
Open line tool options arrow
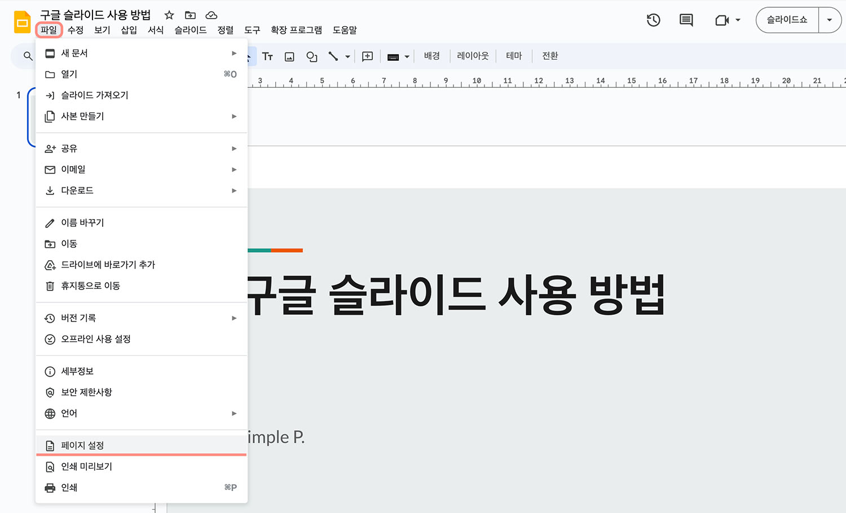(x=347, y=57)
